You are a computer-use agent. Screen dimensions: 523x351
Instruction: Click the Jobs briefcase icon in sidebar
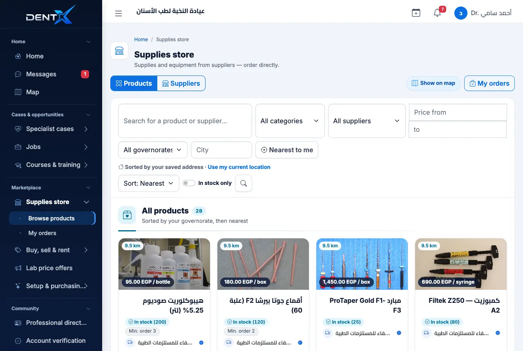[x=18, y=147]
